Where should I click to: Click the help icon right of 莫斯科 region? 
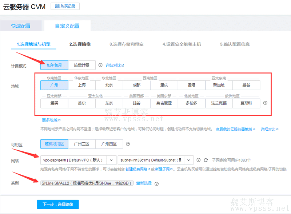[265, 103]
